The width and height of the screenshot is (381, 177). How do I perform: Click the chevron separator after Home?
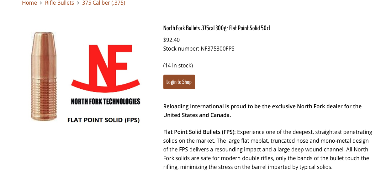tap(41, 3)
